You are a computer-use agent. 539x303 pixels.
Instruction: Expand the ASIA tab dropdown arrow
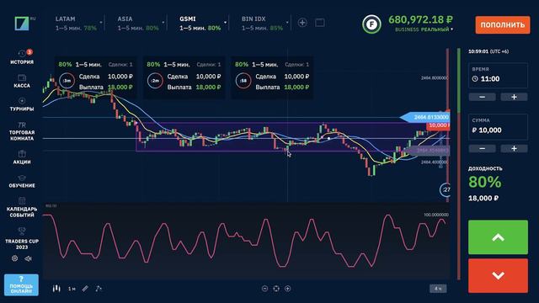click(163, 23)
